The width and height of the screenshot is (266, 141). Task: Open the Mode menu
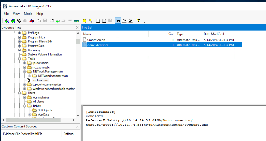click(28, 14)
